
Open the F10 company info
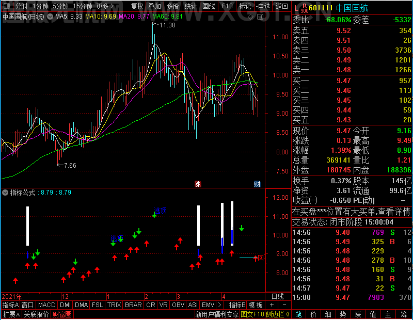point(227,6)
